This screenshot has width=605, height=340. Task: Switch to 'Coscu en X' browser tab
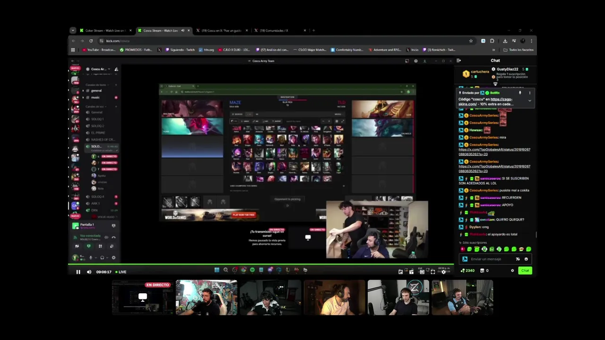[x=221, y=31]
